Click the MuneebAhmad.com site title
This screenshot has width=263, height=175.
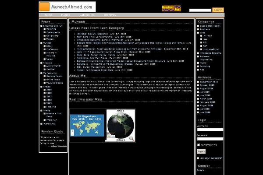[x=71, y=7]
